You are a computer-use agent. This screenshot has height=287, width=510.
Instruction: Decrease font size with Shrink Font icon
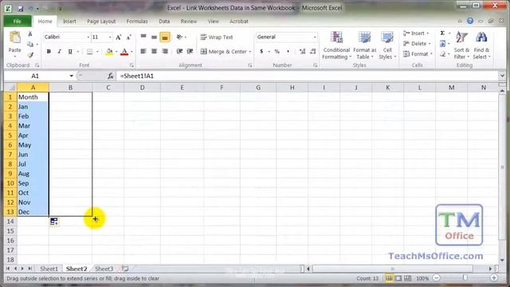pos(129,37)
